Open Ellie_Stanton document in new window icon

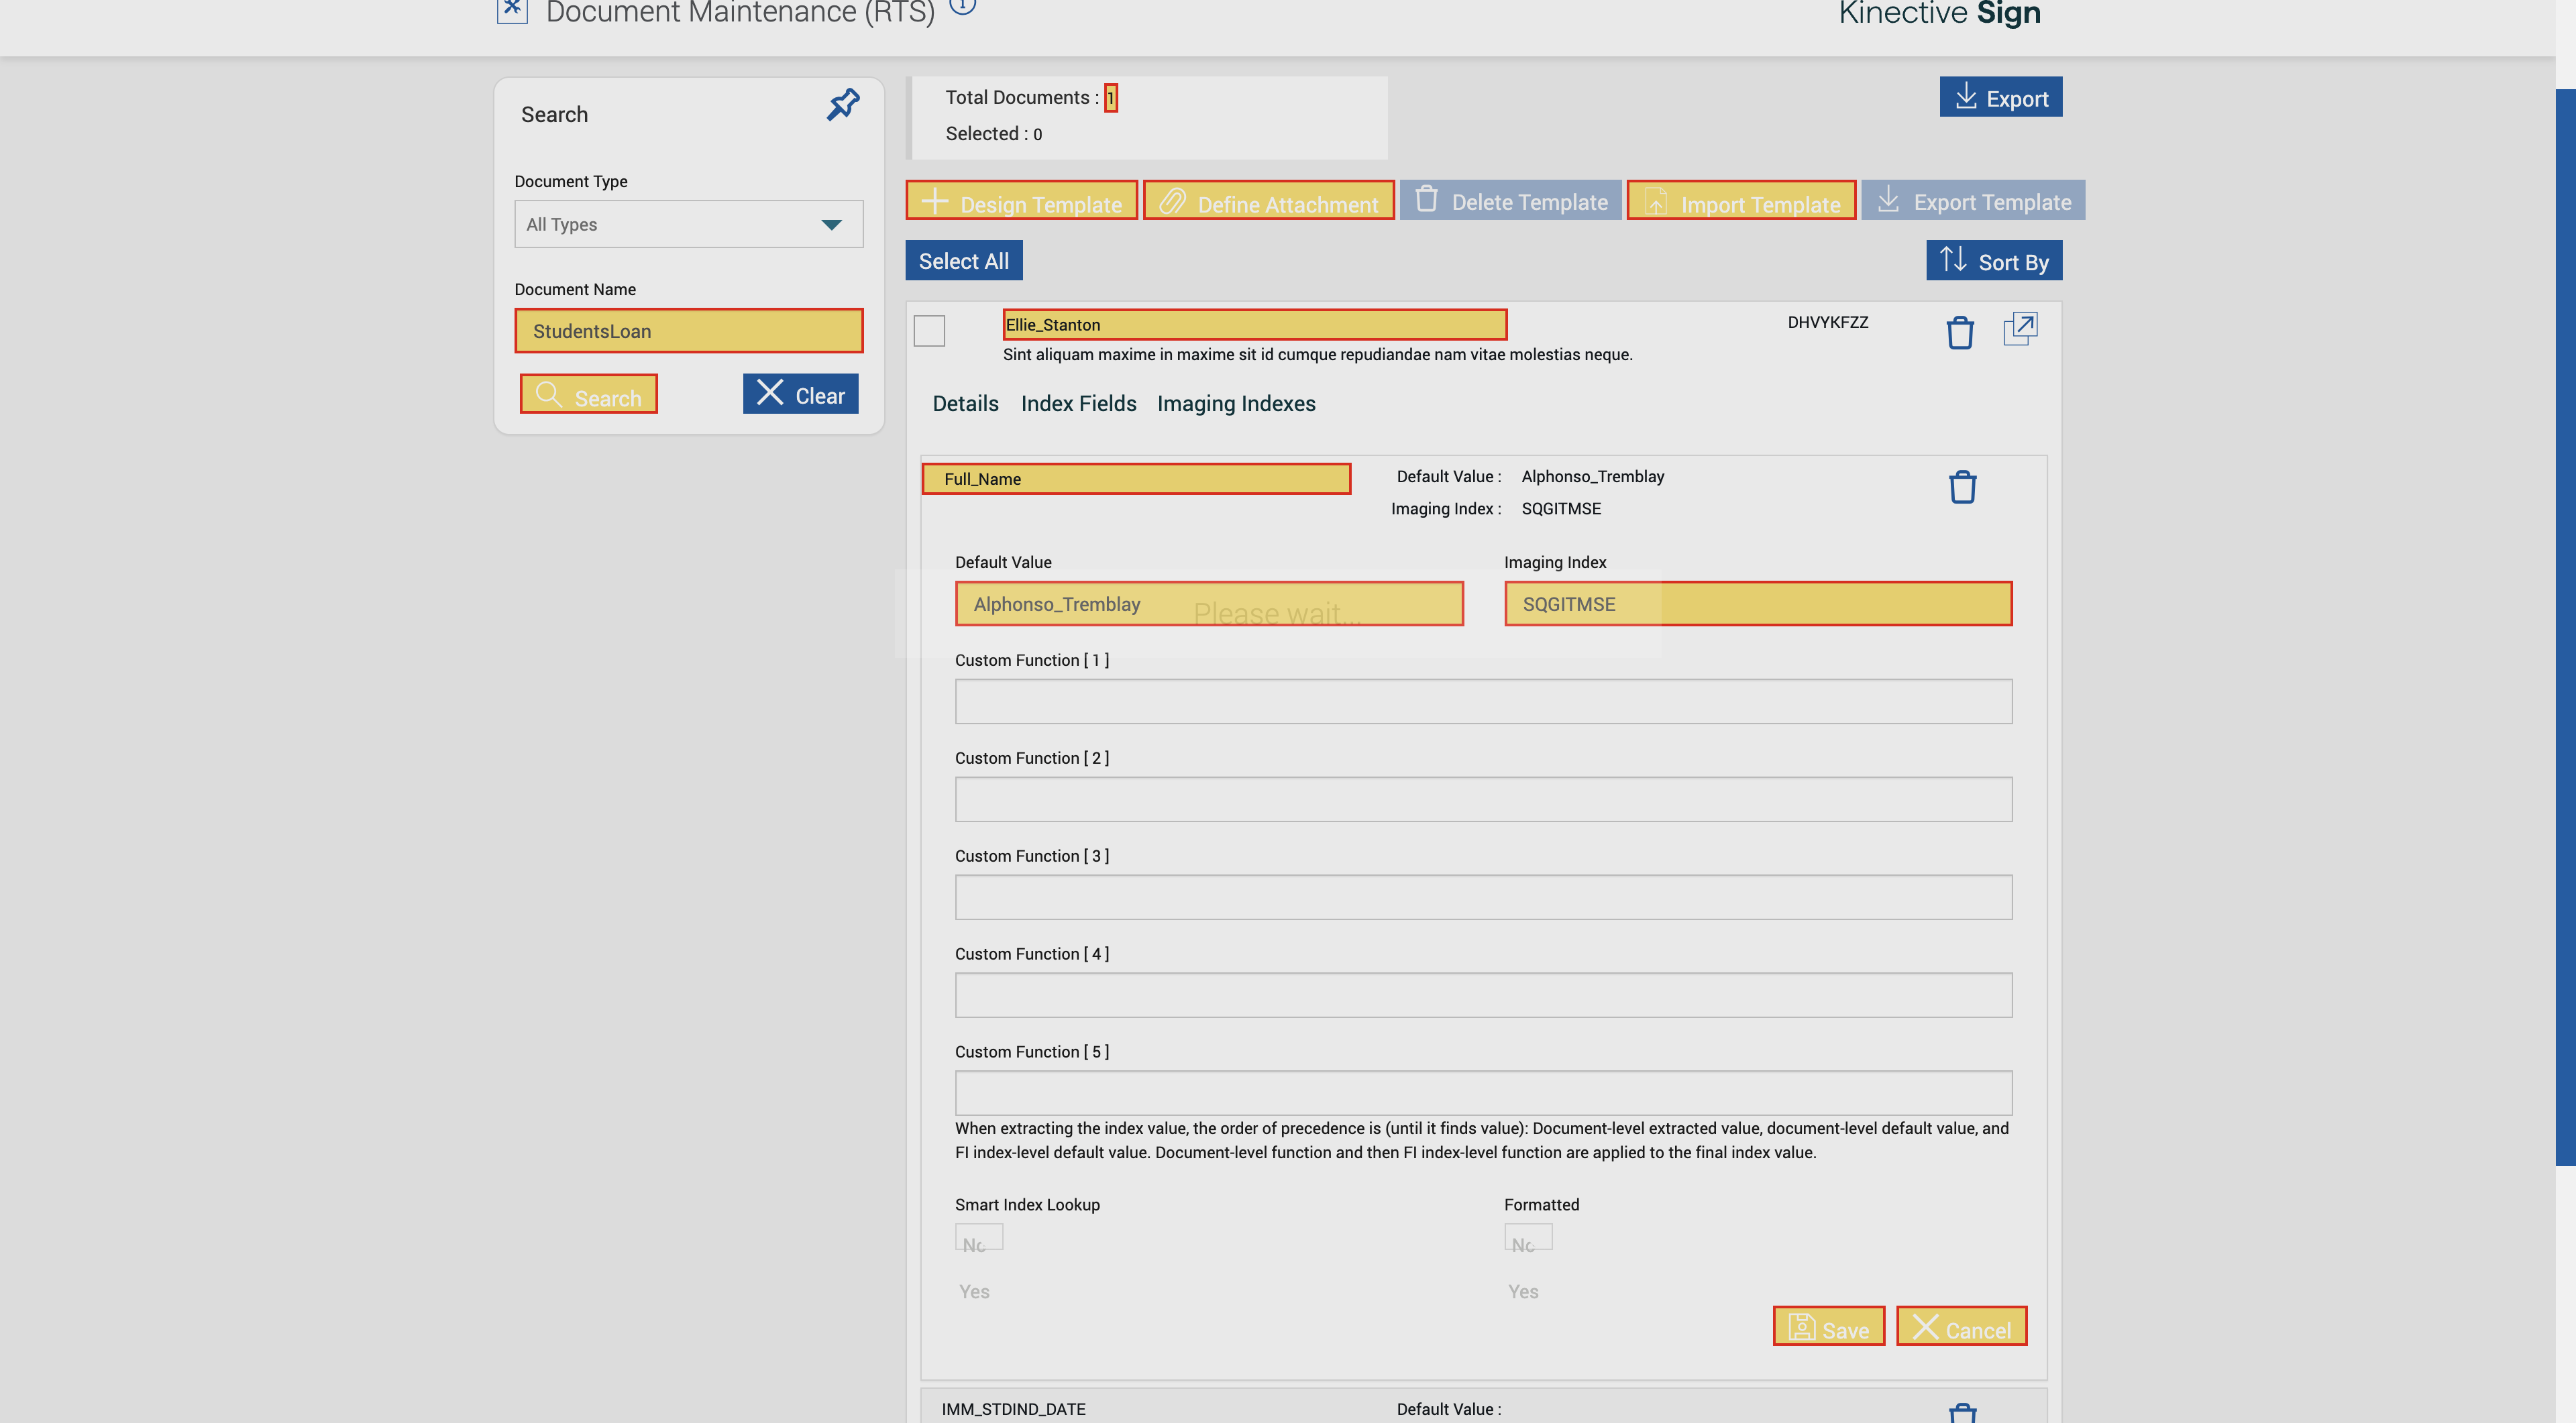click(2020, 329)
